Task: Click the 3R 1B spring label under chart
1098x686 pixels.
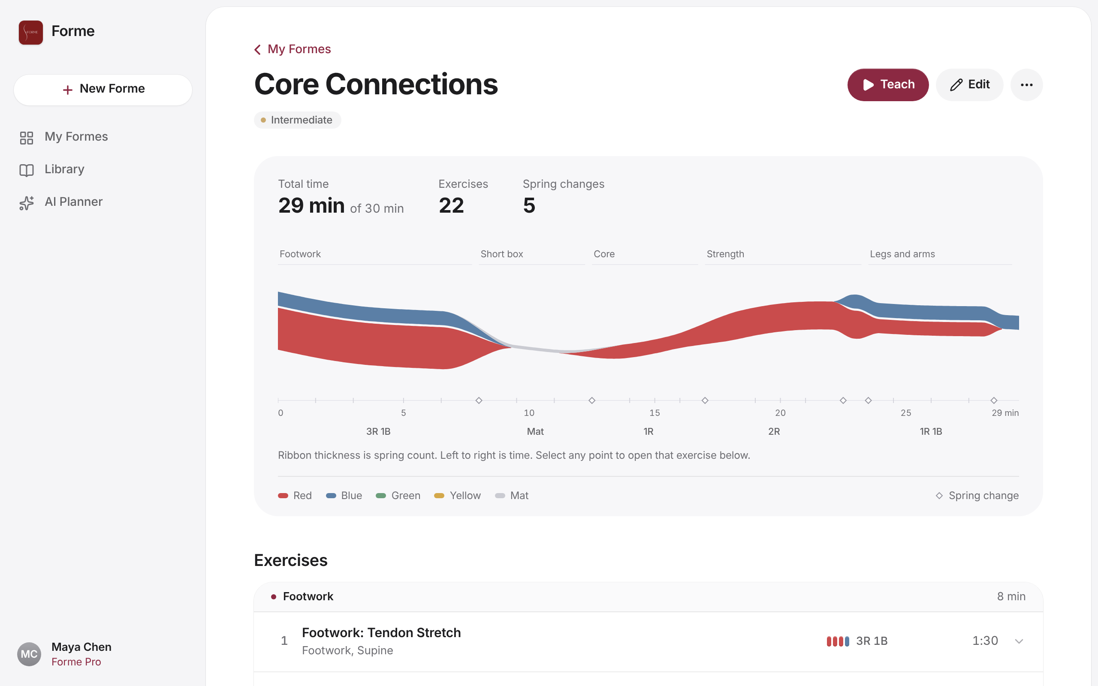Action: (378, 431)
